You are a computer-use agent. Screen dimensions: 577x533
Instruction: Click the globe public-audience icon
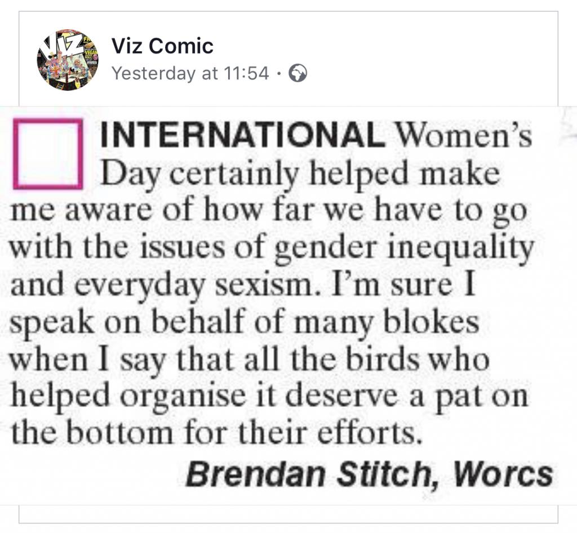tap(298, 73)
